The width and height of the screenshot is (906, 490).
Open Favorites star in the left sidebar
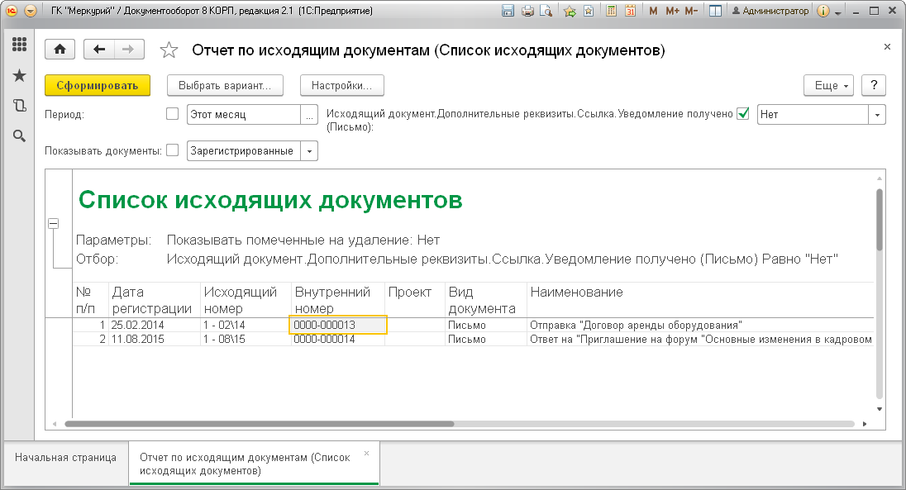click(x=19, y=75)
